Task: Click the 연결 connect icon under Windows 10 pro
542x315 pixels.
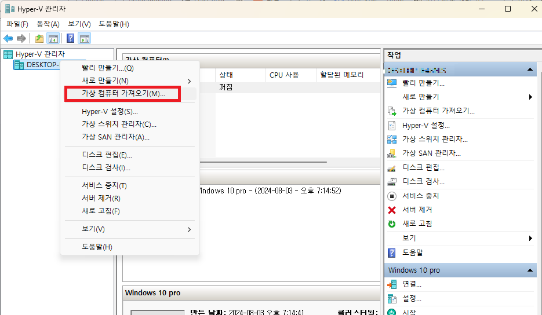Action: pyautogui.click(x=392, y=284)
